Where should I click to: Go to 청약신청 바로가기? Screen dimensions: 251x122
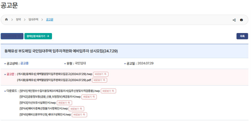click(38, 36)
